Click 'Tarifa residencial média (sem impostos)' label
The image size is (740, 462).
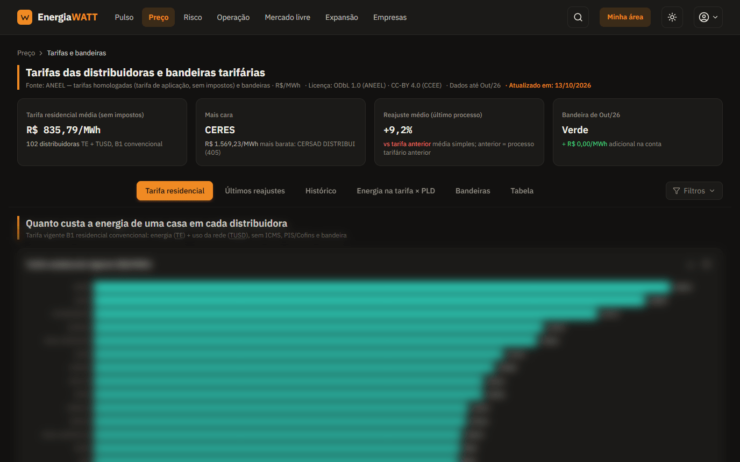pyautogui.click(x=85, y=115)
